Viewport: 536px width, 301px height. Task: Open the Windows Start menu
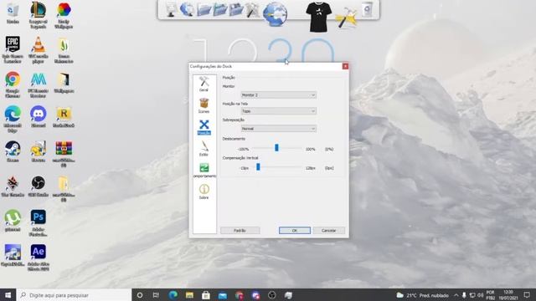pyautogui.click(x=8, y=295)
